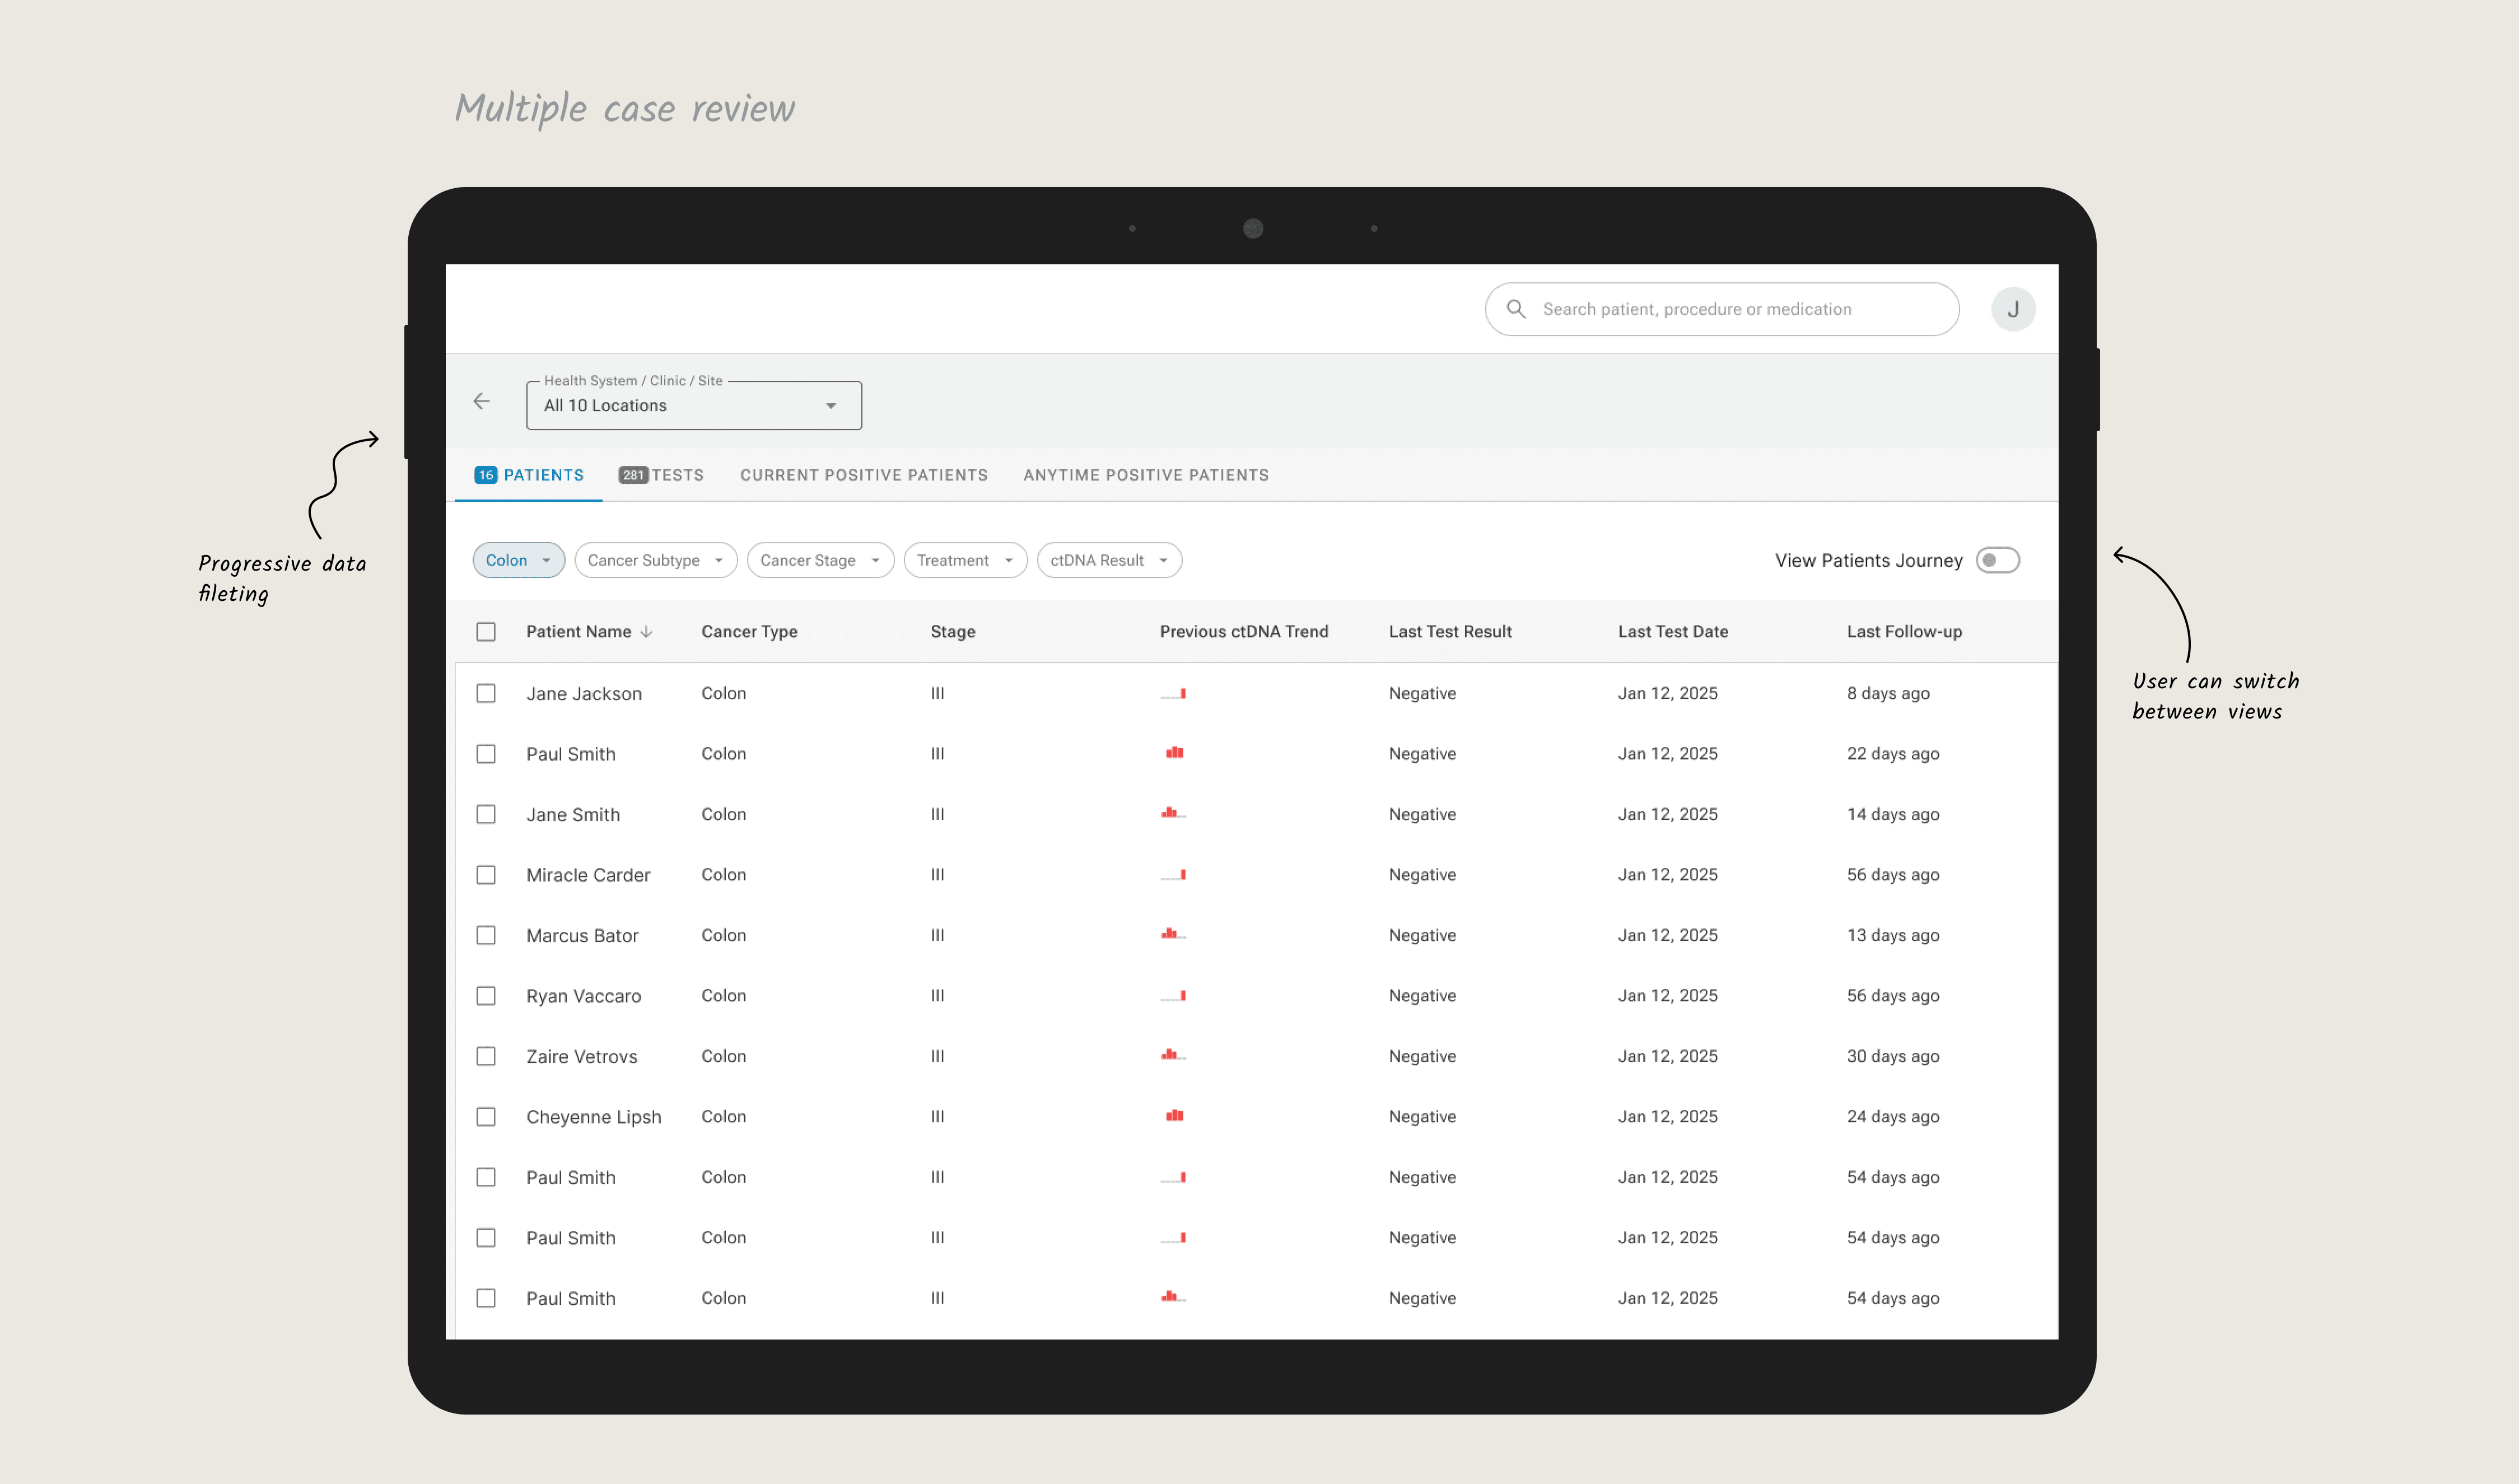Tick the checkbox for Zaire Vetrovs
The height and width of the screenshot is (1484, 2519).
click(x=486, y=1056)
